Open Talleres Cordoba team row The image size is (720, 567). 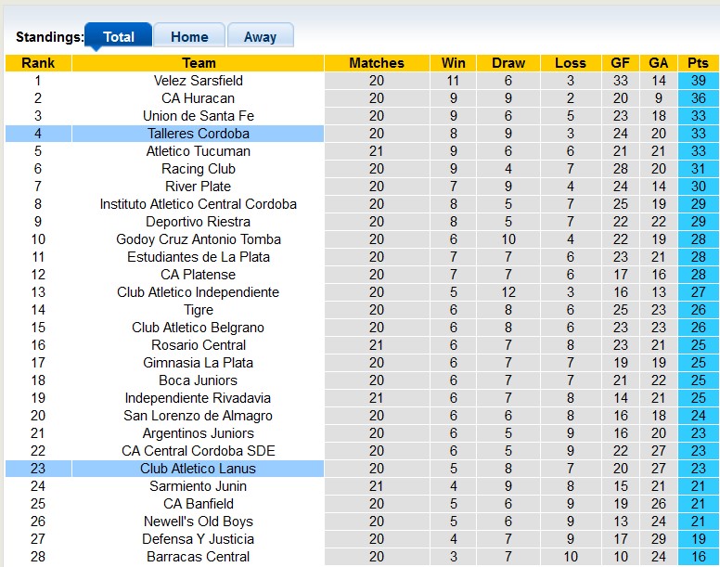pyautogui.click(x=199, y=134)
